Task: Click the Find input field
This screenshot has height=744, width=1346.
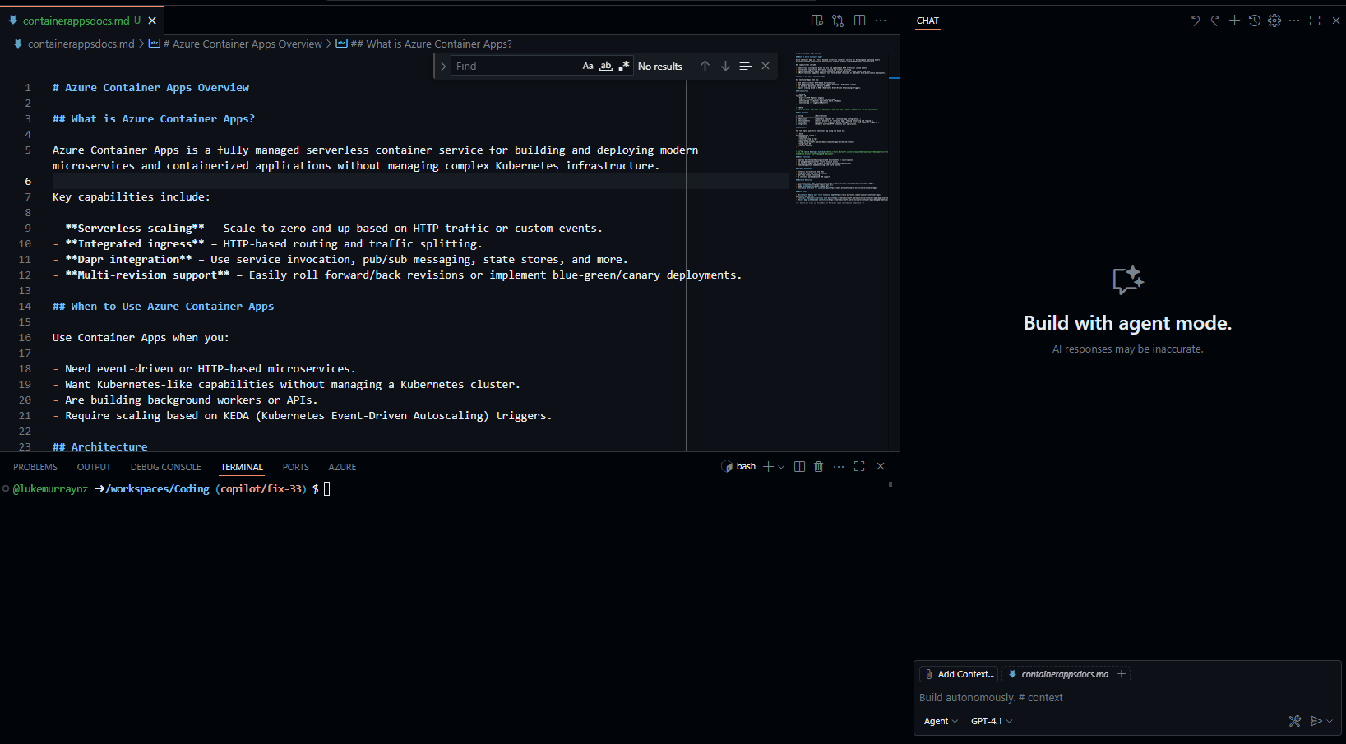Action: pyautogui.click(x=516, y=66)
